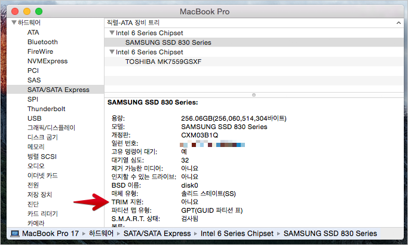Image resolution: width=408 pixels, height=245 pixels.
Task: Select 오디오 in the sidebar
Action: tap(36, 166)
